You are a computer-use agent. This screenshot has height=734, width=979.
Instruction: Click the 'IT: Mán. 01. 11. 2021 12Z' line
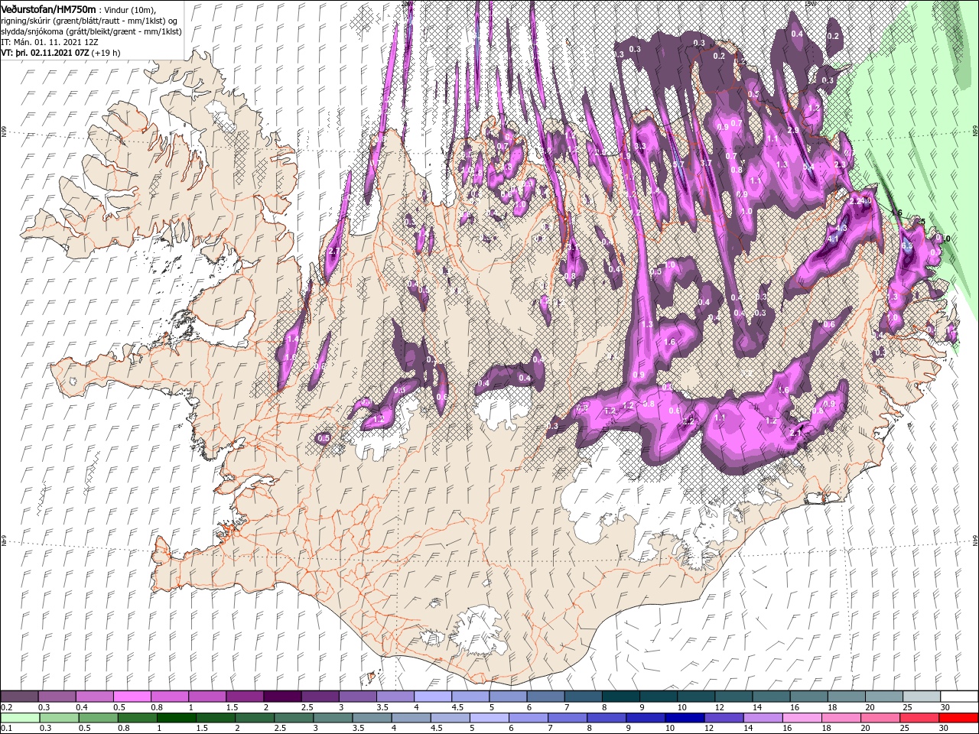(50, 42)
